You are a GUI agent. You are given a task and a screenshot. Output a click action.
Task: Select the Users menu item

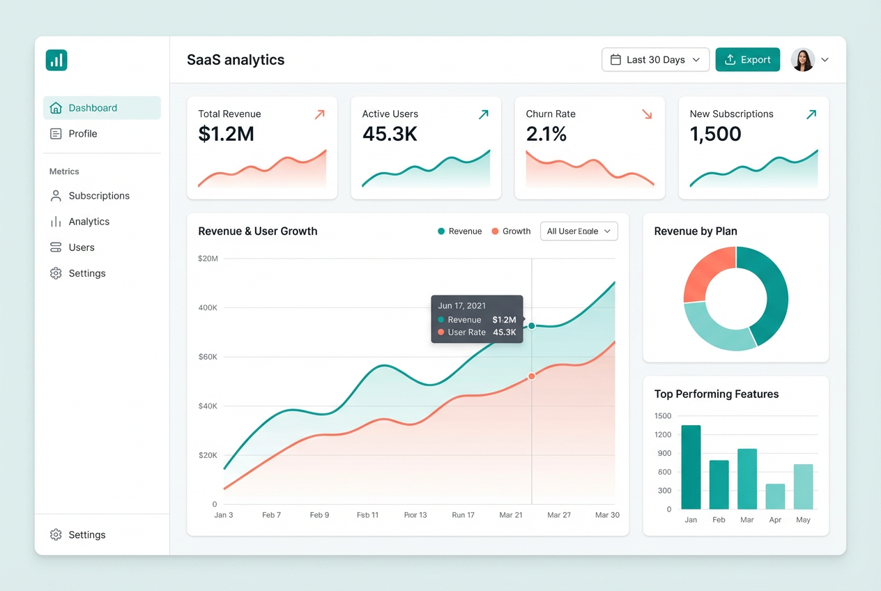coord(102,247)
